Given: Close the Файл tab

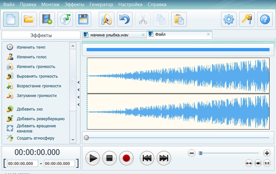Looking at the screenshot, I should coord(208,34).
